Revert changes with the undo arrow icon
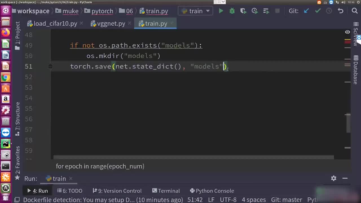The width and height of the screenshot is (361, 203). coord(340,11)
